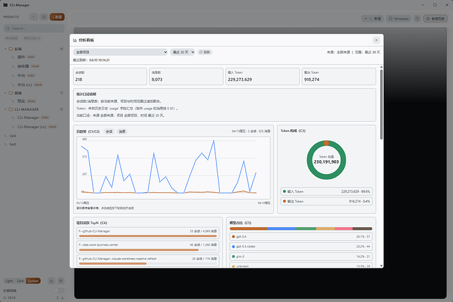
Task: Click the first filter chip below Search
Action: 12,38
